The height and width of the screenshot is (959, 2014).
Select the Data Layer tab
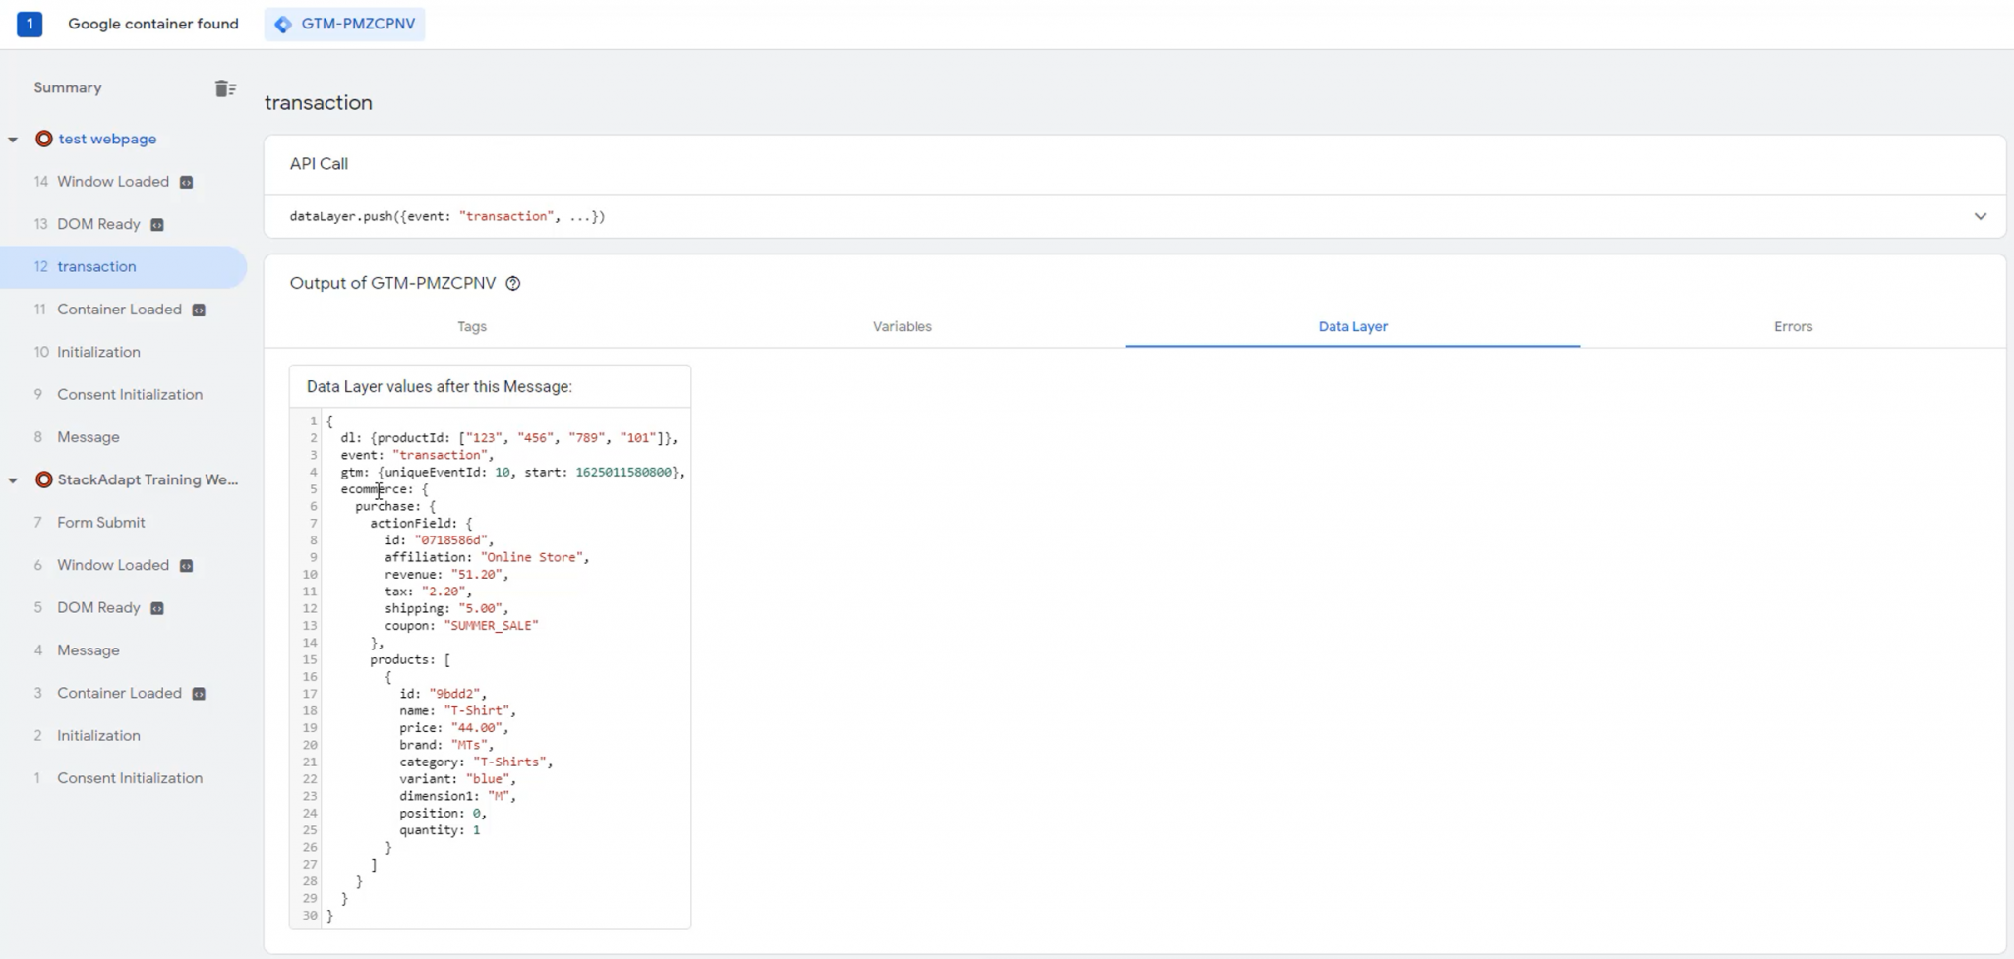click(x=1352, y=326)
